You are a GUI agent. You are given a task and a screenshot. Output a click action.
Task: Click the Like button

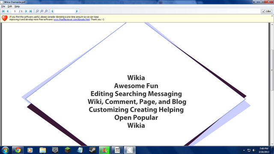(267, 11)
